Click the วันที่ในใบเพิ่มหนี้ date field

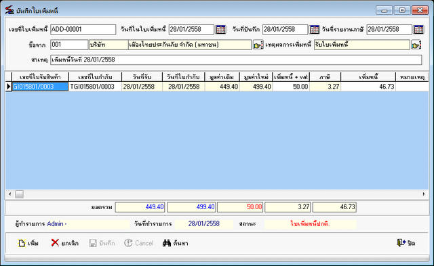pyautogui.click(x=191, y=29)
